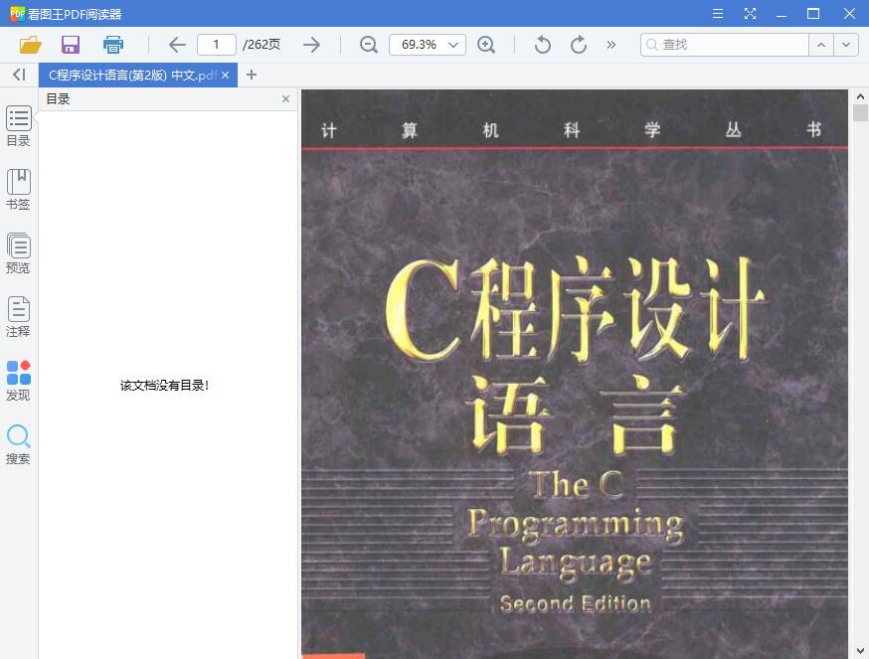Click the PDF reader app logo
This screenshot has height=659, width=869.
coord(17,13)
